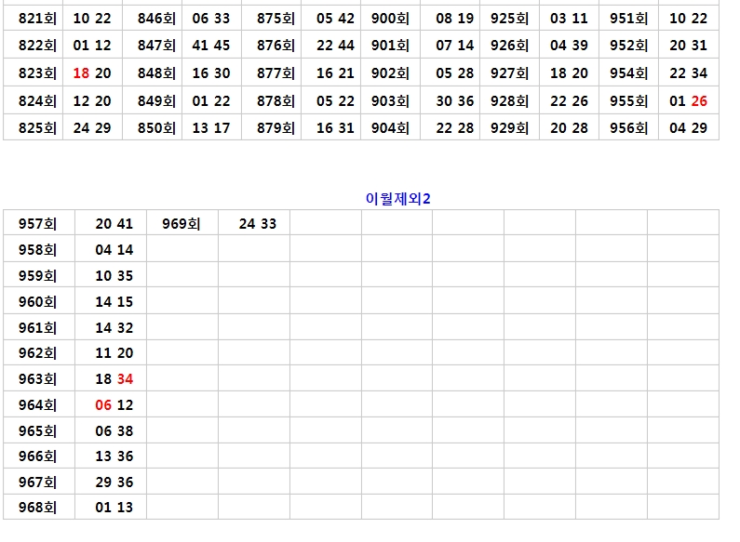Select the 850회 round cell
Viewport: 740px width, 542px height.
[x=156, y=128]
